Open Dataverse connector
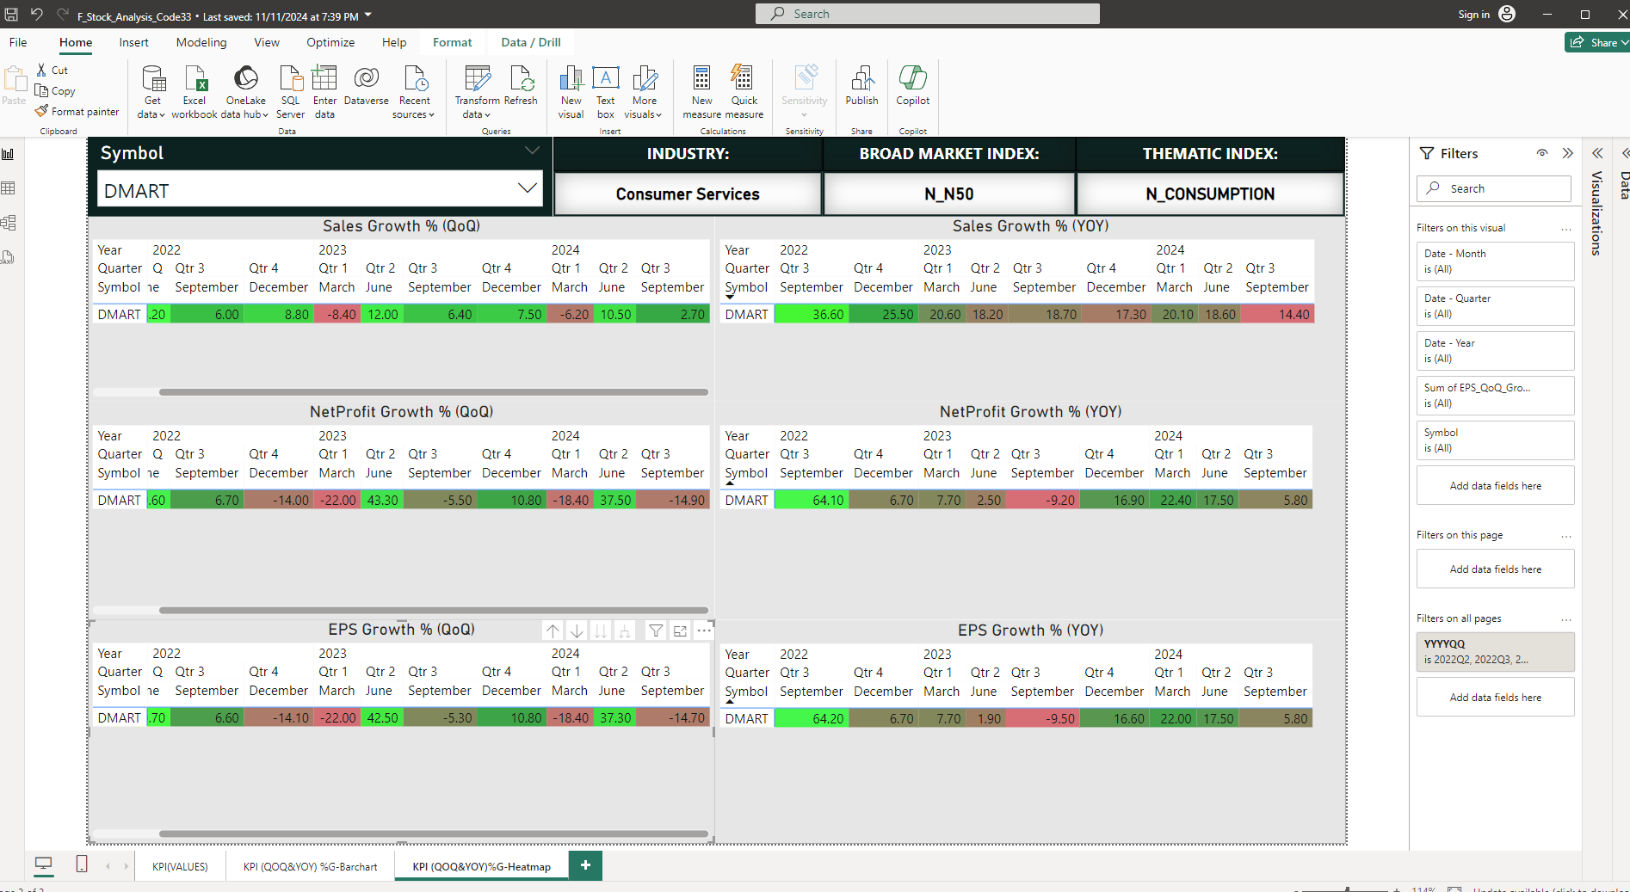 pos(367,86)
